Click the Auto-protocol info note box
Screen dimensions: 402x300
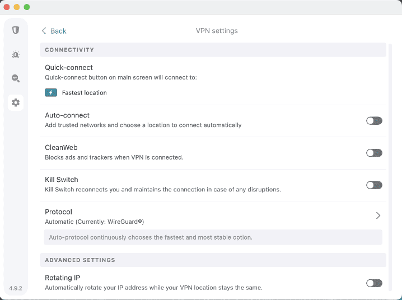(213, 237)
